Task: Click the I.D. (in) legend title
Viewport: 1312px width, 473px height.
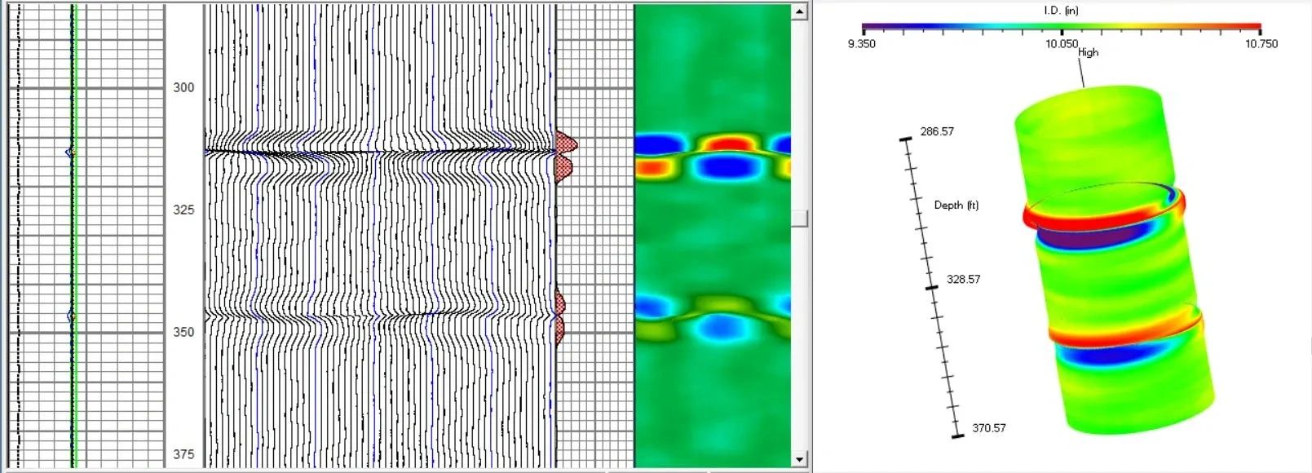Action: tap(1061, 11)
